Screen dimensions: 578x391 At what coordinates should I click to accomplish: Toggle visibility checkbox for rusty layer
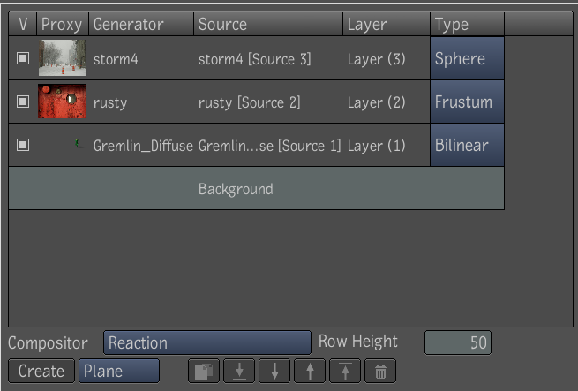point(23,102)
